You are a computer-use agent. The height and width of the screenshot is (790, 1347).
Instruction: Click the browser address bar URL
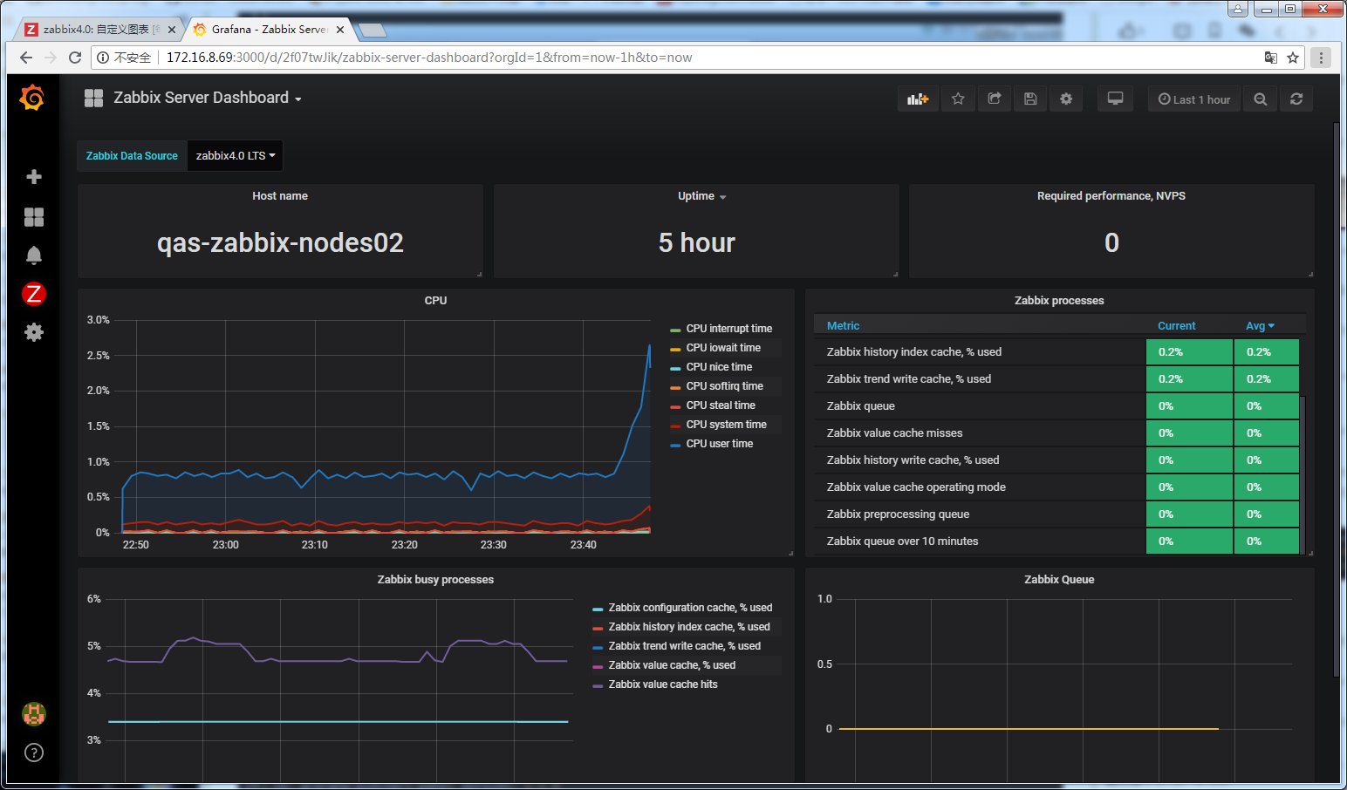[x=429, y=58]
